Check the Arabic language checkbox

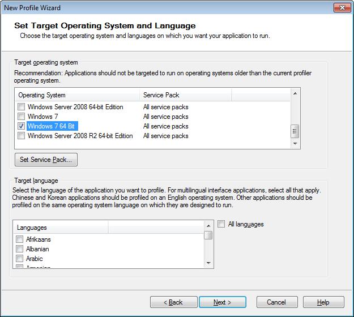coord(20,259)
